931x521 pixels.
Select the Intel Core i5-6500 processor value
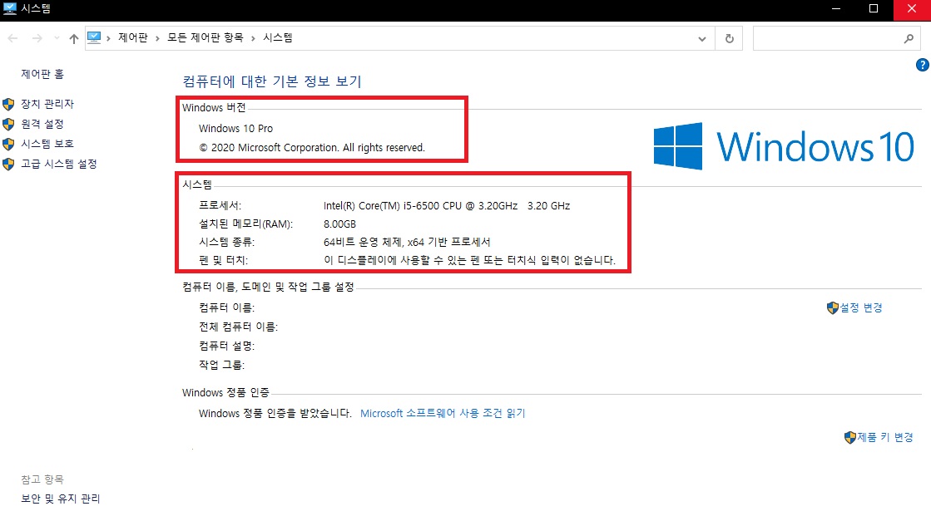(447, 206)
